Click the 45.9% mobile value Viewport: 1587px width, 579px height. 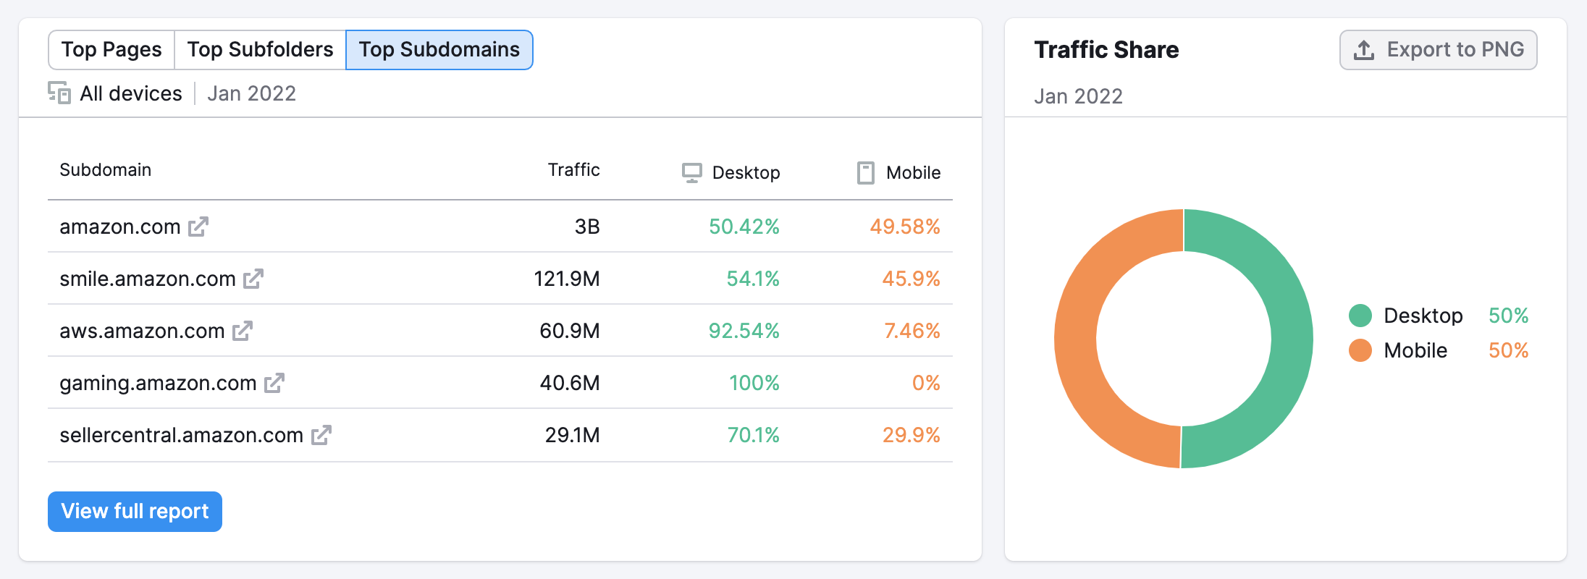pyautogui.click(x=911, y=279)
